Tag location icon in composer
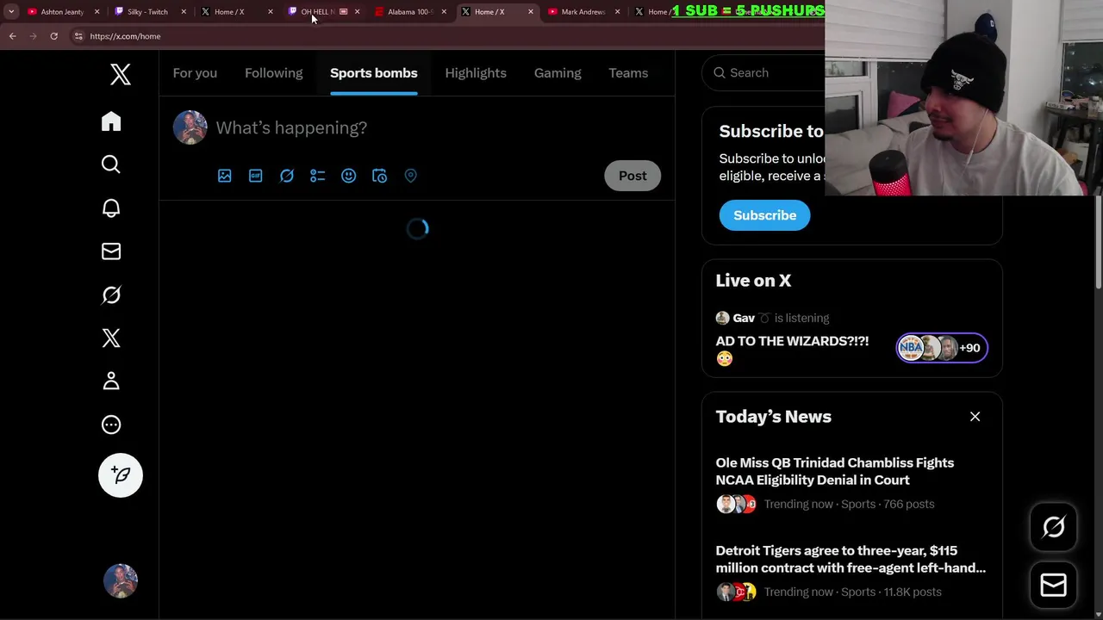This screenshot has width=1103, height=620. 411,176
